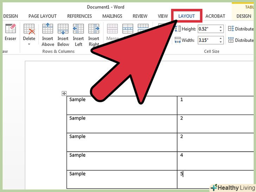
Task: Open the Review tab
Action: tap(140, 16)
